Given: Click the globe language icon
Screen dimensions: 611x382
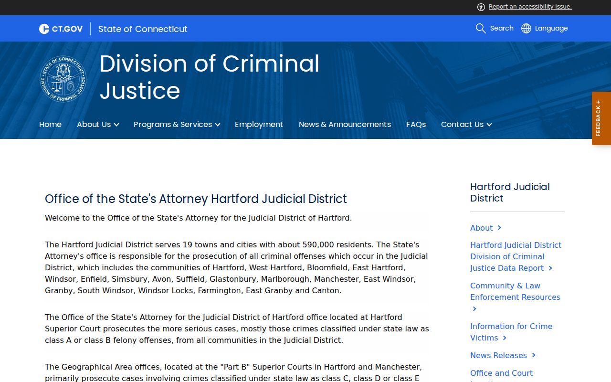Looking at the screenshot, I should 526,28.
